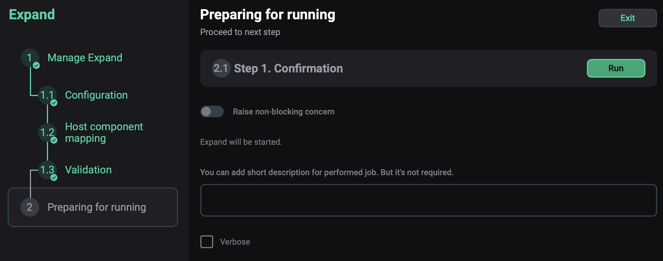This screenshot has width=663, height=261.
Task: Click the step 2 number circle
Action: (30, 207)
